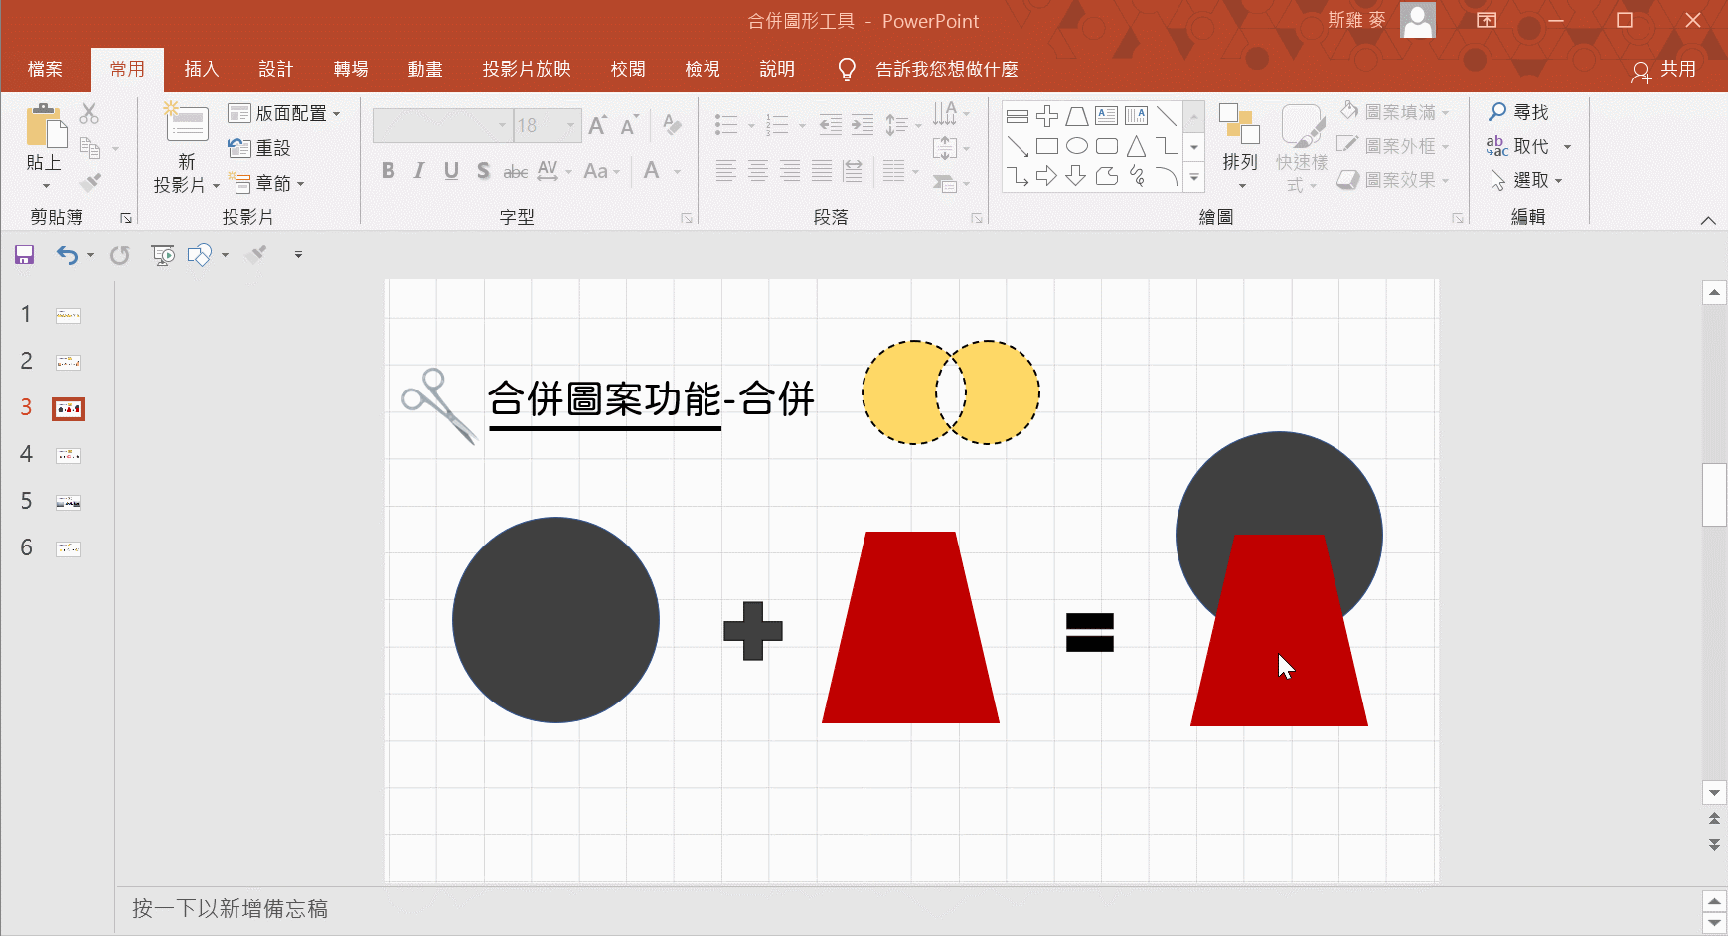Select slide 5 thumbnail
1728x936 pixels.
coord(69,502)
